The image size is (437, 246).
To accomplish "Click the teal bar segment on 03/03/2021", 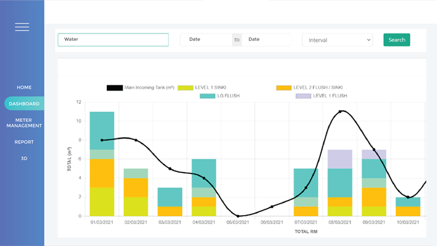I will click(x=170, y=197).
